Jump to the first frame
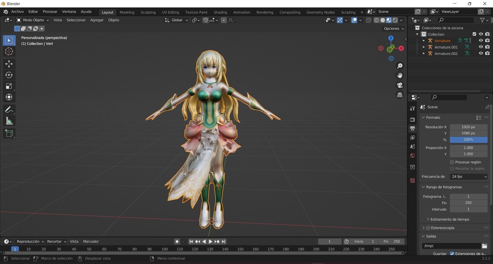Image resolution: width=493 pixels, height=264 pixels. (191, 241)
